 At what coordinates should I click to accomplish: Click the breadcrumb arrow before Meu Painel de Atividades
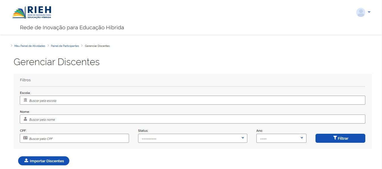(x=12, y=45)
